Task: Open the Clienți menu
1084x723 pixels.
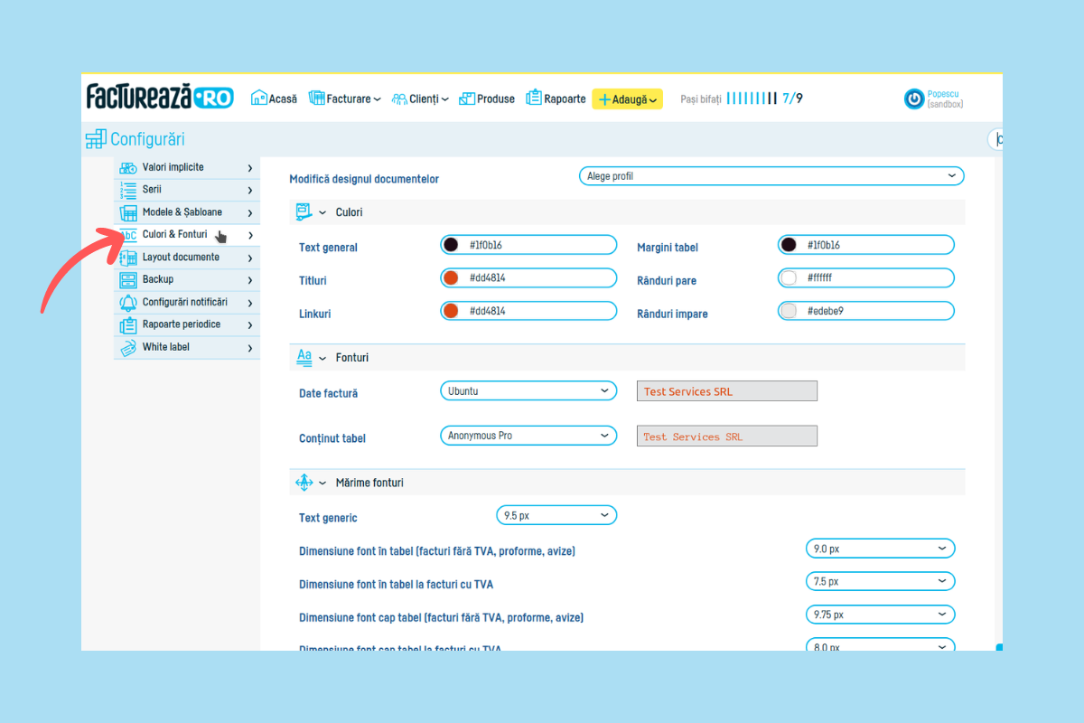Action: 420,99
